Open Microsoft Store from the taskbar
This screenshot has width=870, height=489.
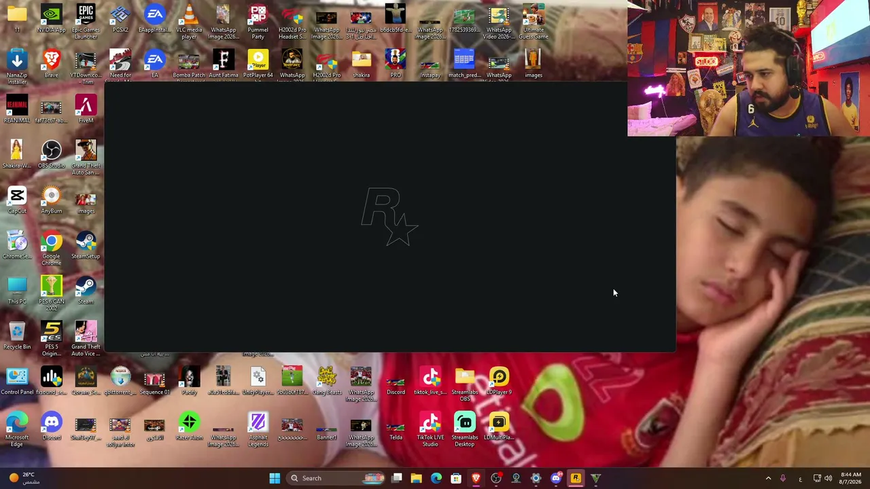(x=456, y=478)
